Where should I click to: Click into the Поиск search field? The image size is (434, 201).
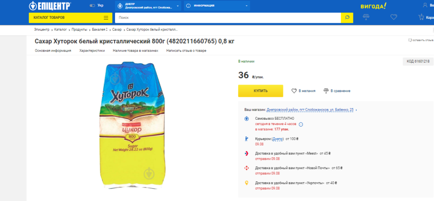tap(228, 18)
